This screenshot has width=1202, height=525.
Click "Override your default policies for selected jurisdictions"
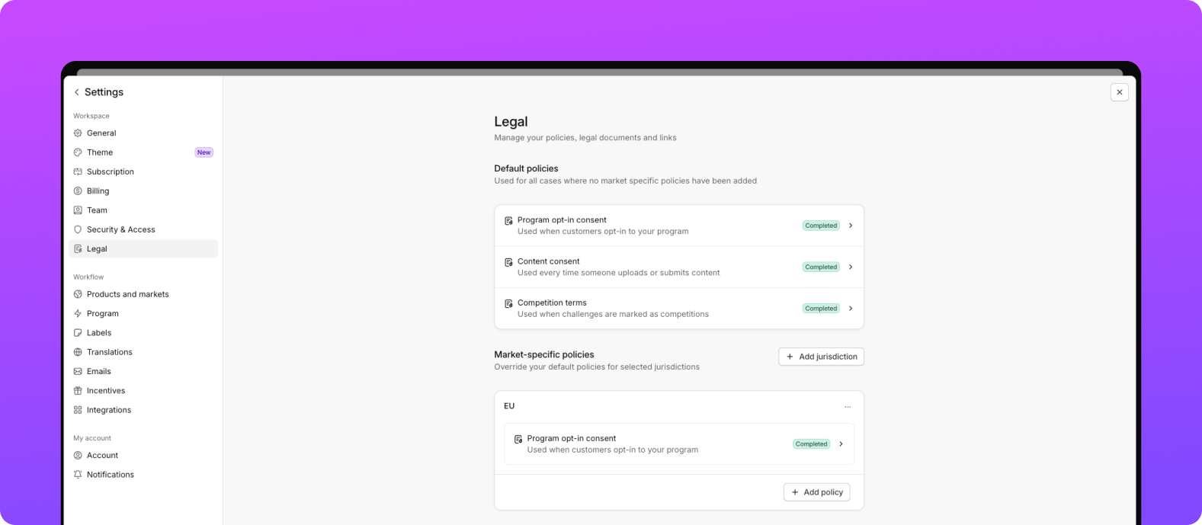(x=597, y=367)
